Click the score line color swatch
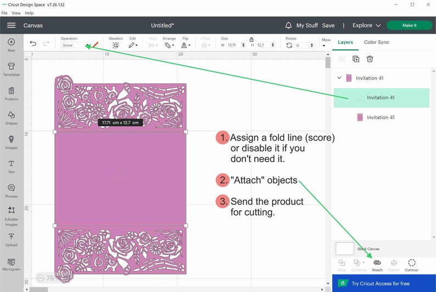Image resolution: width=436 pixels, height=292 pixels. [96, 44]
